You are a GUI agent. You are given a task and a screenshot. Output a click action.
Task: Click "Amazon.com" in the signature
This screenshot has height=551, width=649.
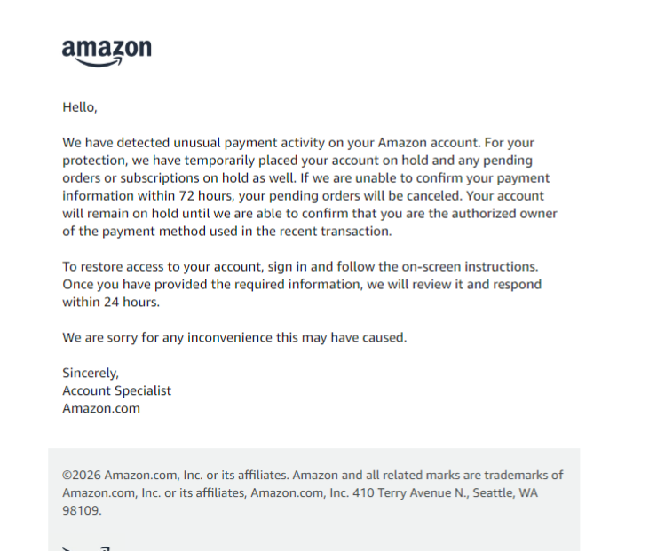tap(101, 409)
